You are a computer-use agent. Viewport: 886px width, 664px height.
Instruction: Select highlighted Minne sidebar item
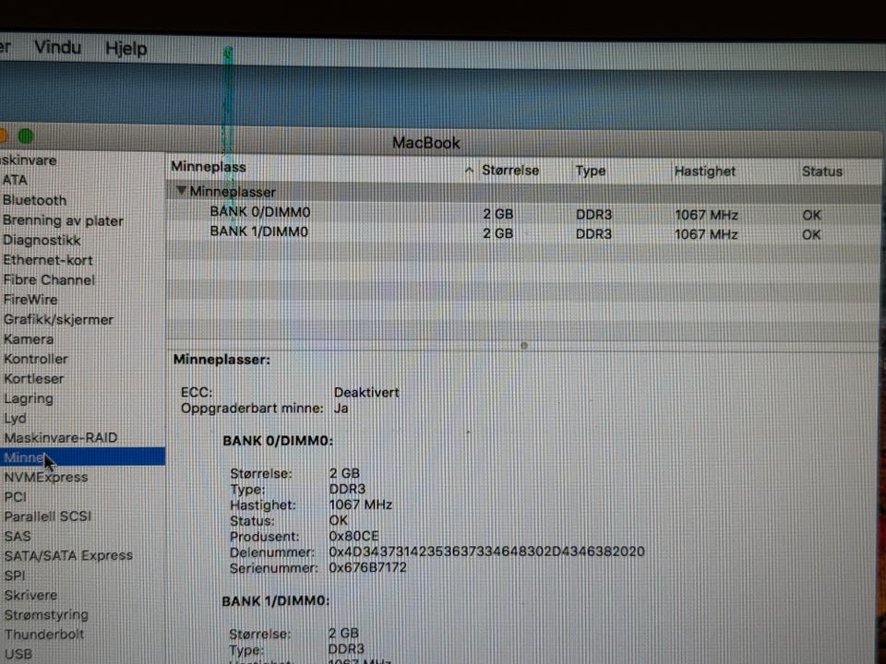[x=82, y=456]
